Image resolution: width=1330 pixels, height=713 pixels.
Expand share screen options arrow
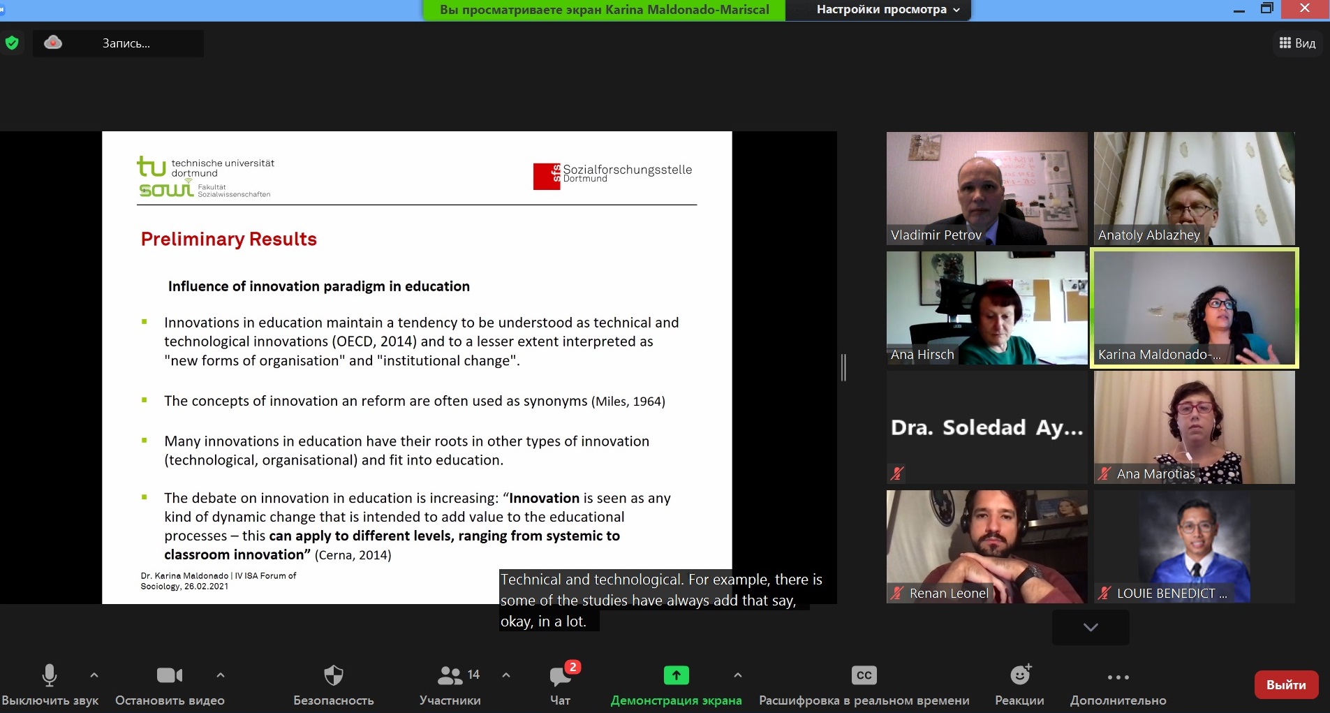(738, 675)
